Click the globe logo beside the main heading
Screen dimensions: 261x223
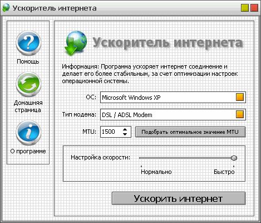(76, 43)
